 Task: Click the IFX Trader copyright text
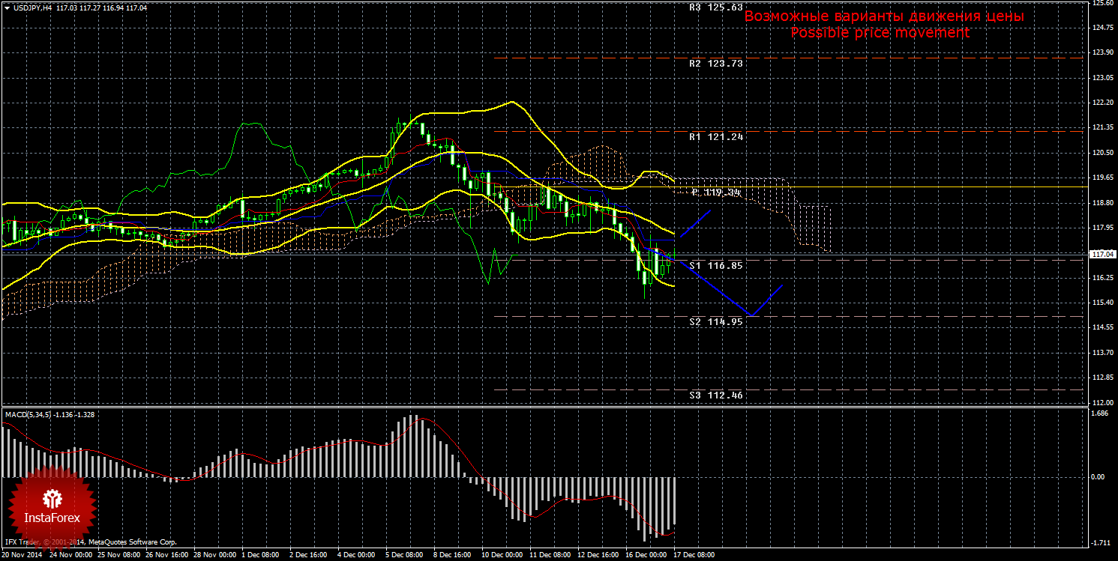point(90,542)
